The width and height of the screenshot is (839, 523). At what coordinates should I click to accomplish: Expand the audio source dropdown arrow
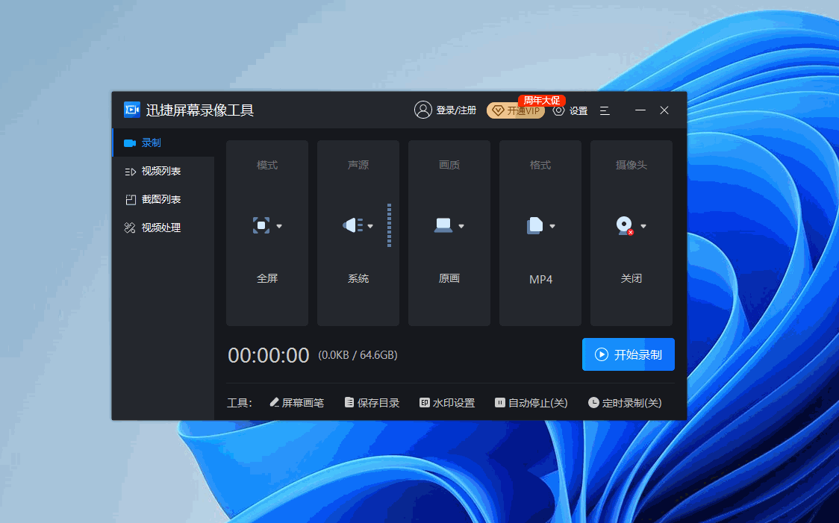tap(370, 226)
